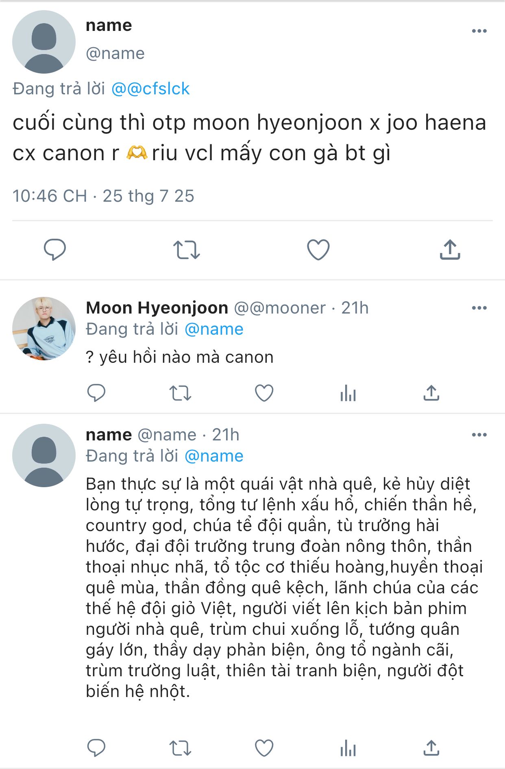Open more options for the main tweet
This screenshot has height=769, width=505.
pyautogui.click(x=479, y=31)
